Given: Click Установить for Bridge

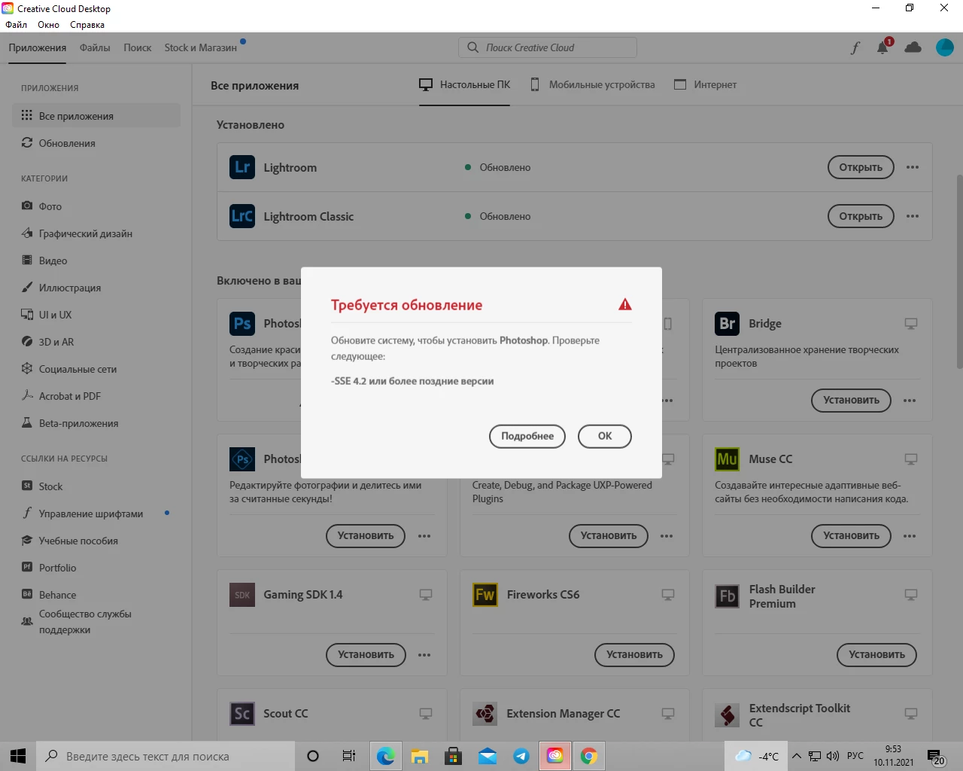Looking at the screenshot, I should (851, 401).
